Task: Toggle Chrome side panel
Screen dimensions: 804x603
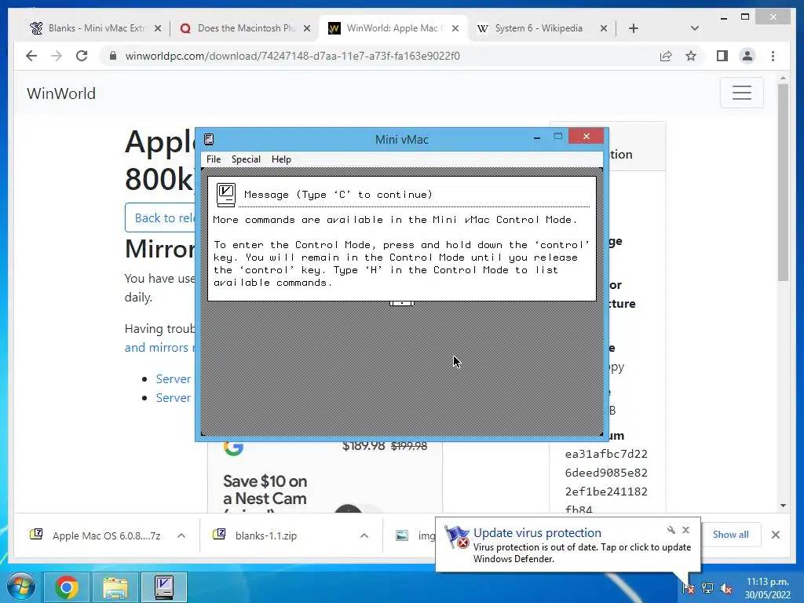Action: [x=722, y=56]
